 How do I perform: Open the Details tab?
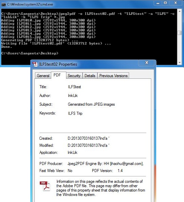tap(90, 76)
